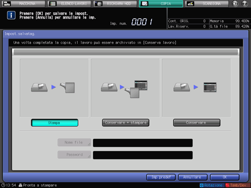Screen dimensions: 251x188
Task: Click the blue info icon
Action: (11, 16)
